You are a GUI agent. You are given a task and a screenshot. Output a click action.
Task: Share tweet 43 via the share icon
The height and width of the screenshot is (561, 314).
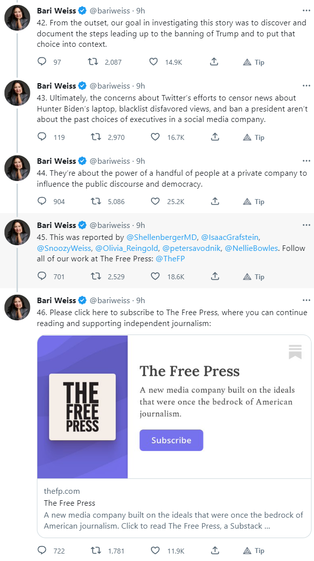point(214,137)
